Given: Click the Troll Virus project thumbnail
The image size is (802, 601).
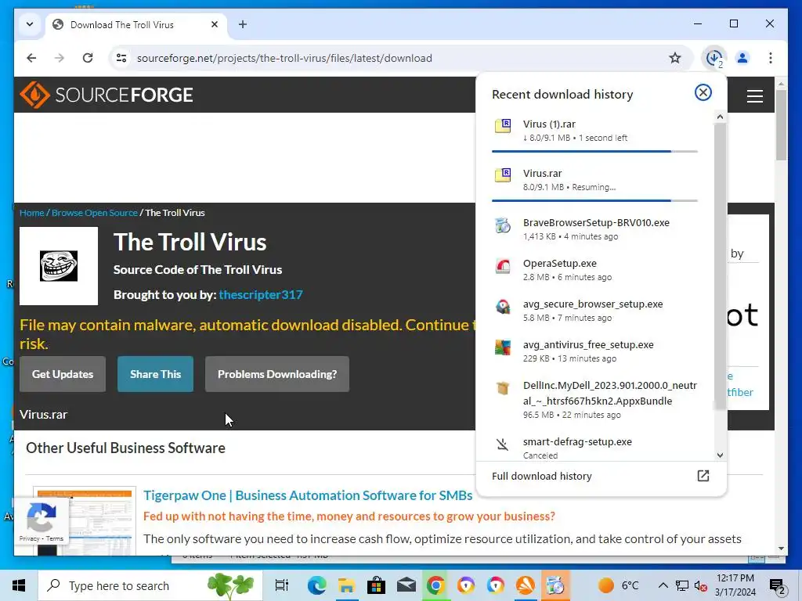Looking at the screenshot, I should 59,266.
